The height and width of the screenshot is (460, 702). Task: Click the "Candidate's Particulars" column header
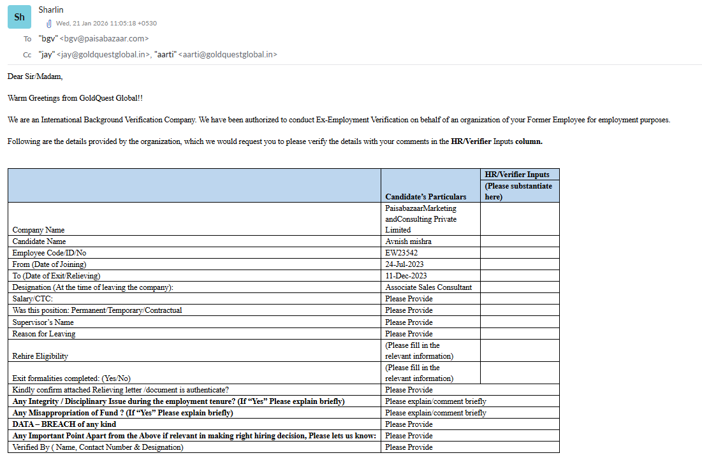coord(425,197)
